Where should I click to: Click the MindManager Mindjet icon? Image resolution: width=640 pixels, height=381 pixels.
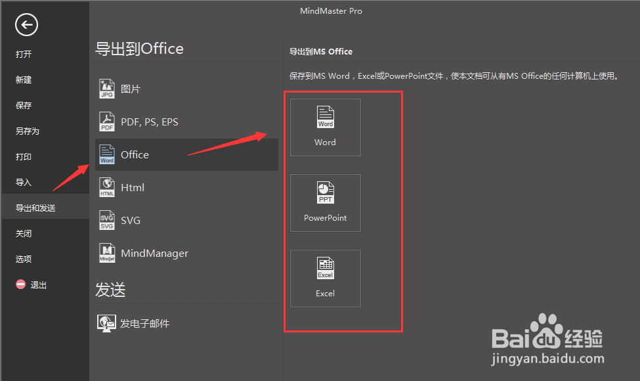pyautogui.click(x=107, y=253)
